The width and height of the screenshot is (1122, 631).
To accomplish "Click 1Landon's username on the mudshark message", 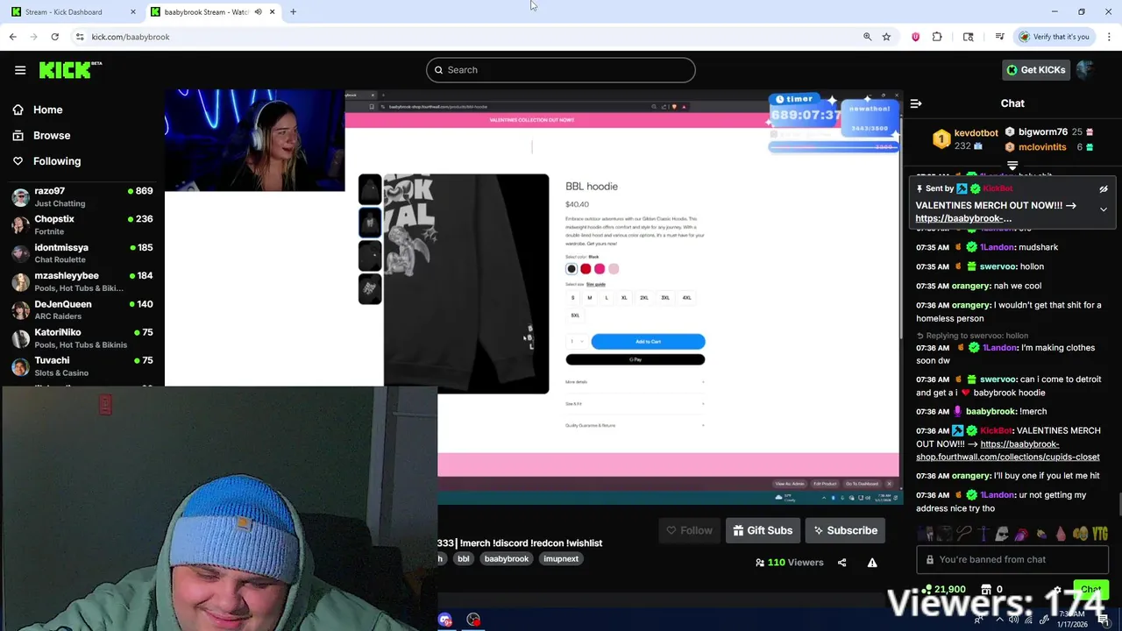I will coord(997,247).
